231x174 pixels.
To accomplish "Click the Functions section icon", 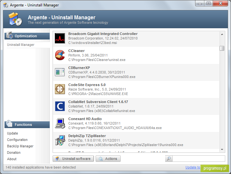I will pos(9,124).
